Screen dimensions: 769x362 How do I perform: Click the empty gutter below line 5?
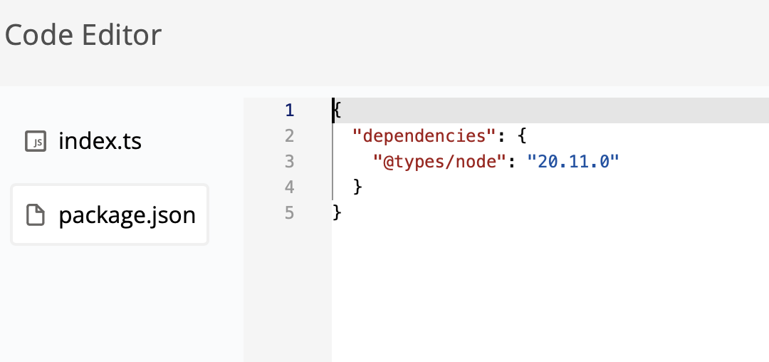(x=288, y=292)
